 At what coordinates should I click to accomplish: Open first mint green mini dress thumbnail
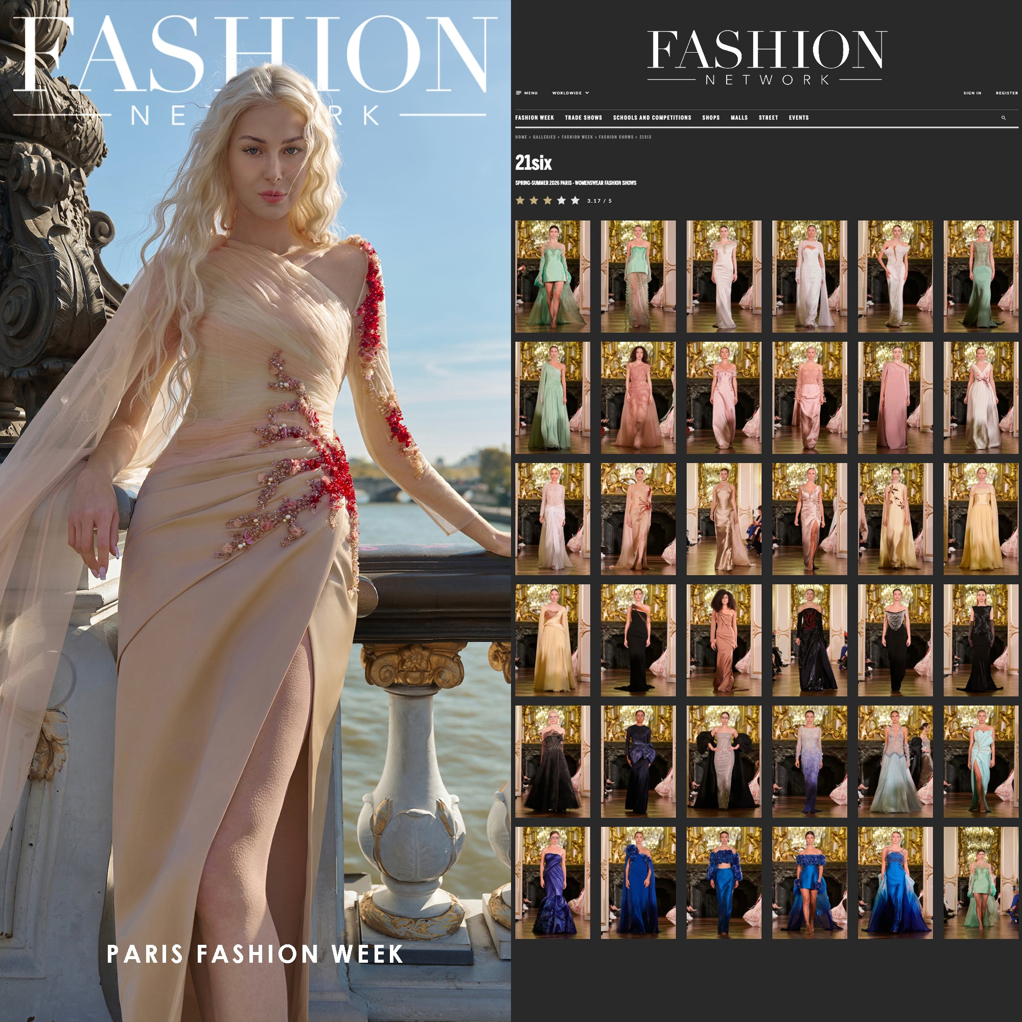coord(552,276)
